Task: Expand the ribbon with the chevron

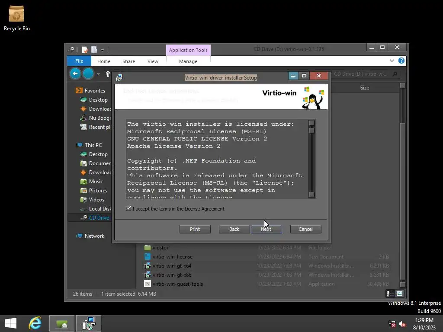Action: (392, 61)
